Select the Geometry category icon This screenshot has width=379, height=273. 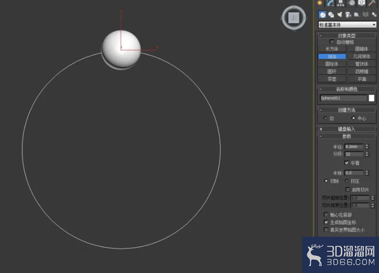pos(323,15)
